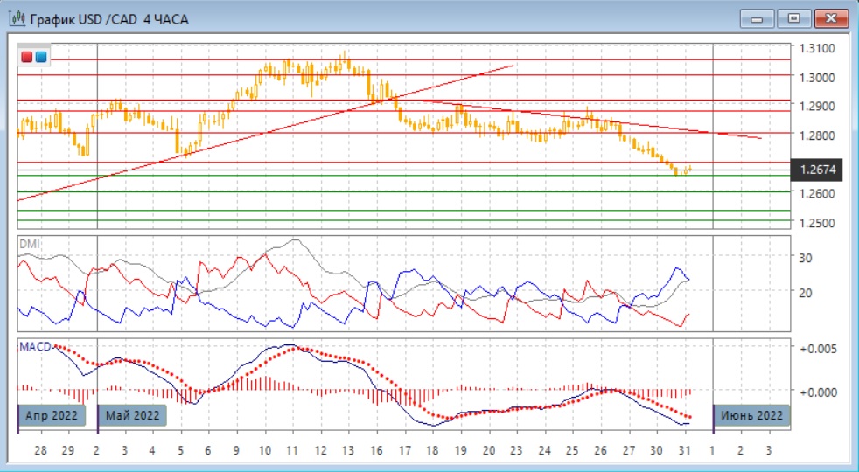Click the 1.2800 price axis label

(817, 135)
